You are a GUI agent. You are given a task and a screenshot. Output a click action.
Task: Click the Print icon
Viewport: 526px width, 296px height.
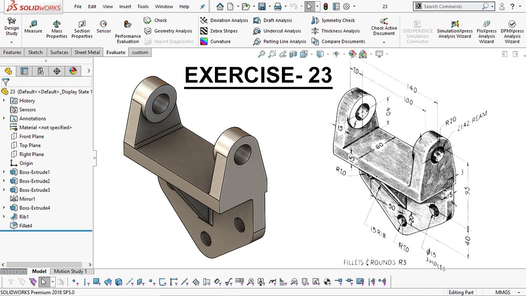(278, 7)
